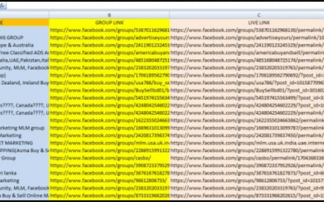Open live link casbo/permalink
The image size is (324, 202).
tap(247, 158)
